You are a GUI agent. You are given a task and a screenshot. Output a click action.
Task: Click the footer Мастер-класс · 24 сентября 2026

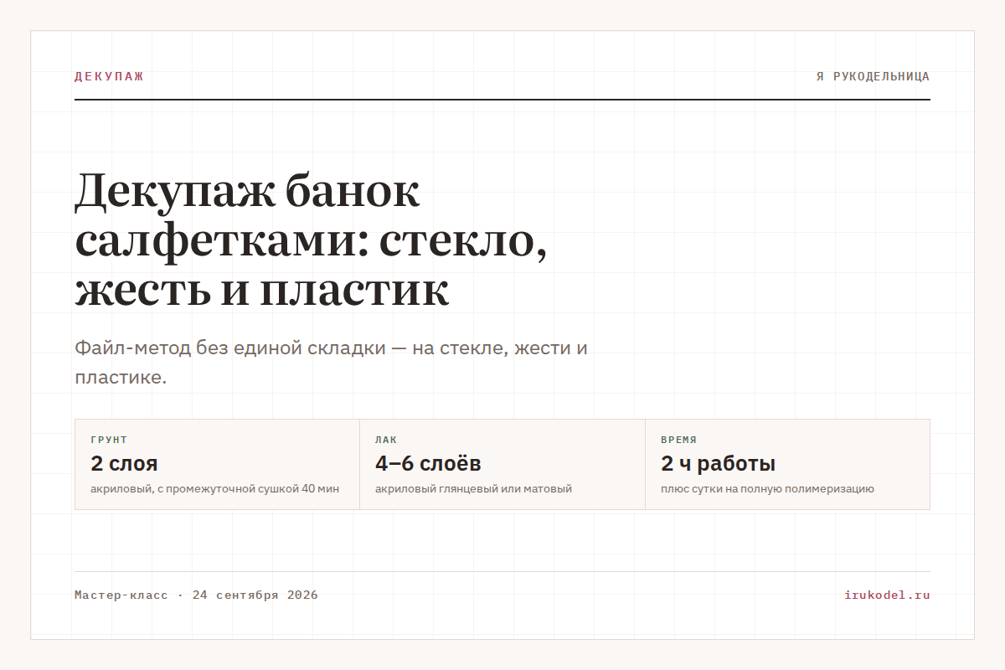click(196, 595)
